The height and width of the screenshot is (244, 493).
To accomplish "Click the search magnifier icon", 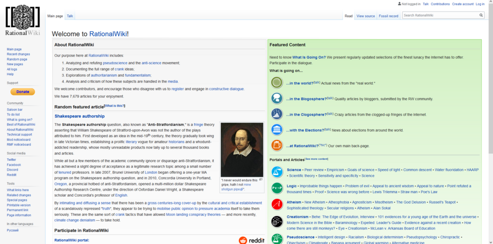I will (481, 15).
